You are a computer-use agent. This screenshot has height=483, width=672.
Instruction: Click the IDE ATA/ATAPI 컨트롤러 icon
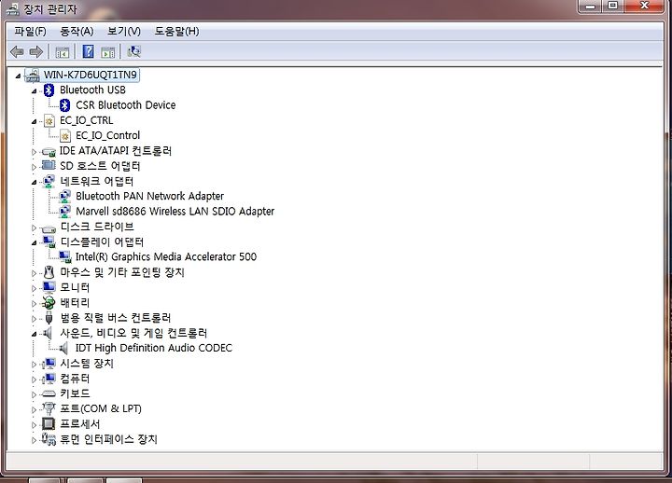49,152
